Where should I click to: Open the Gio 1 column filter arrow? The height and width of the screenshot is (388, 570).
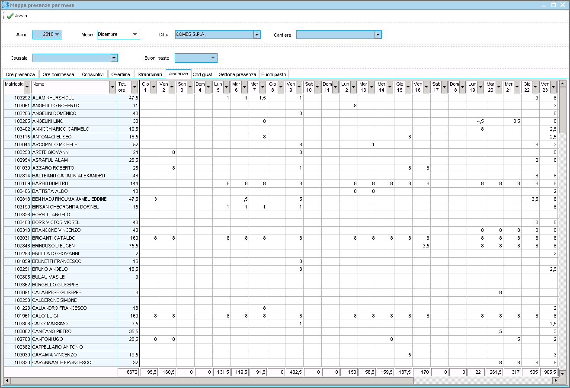click(154, 87)
